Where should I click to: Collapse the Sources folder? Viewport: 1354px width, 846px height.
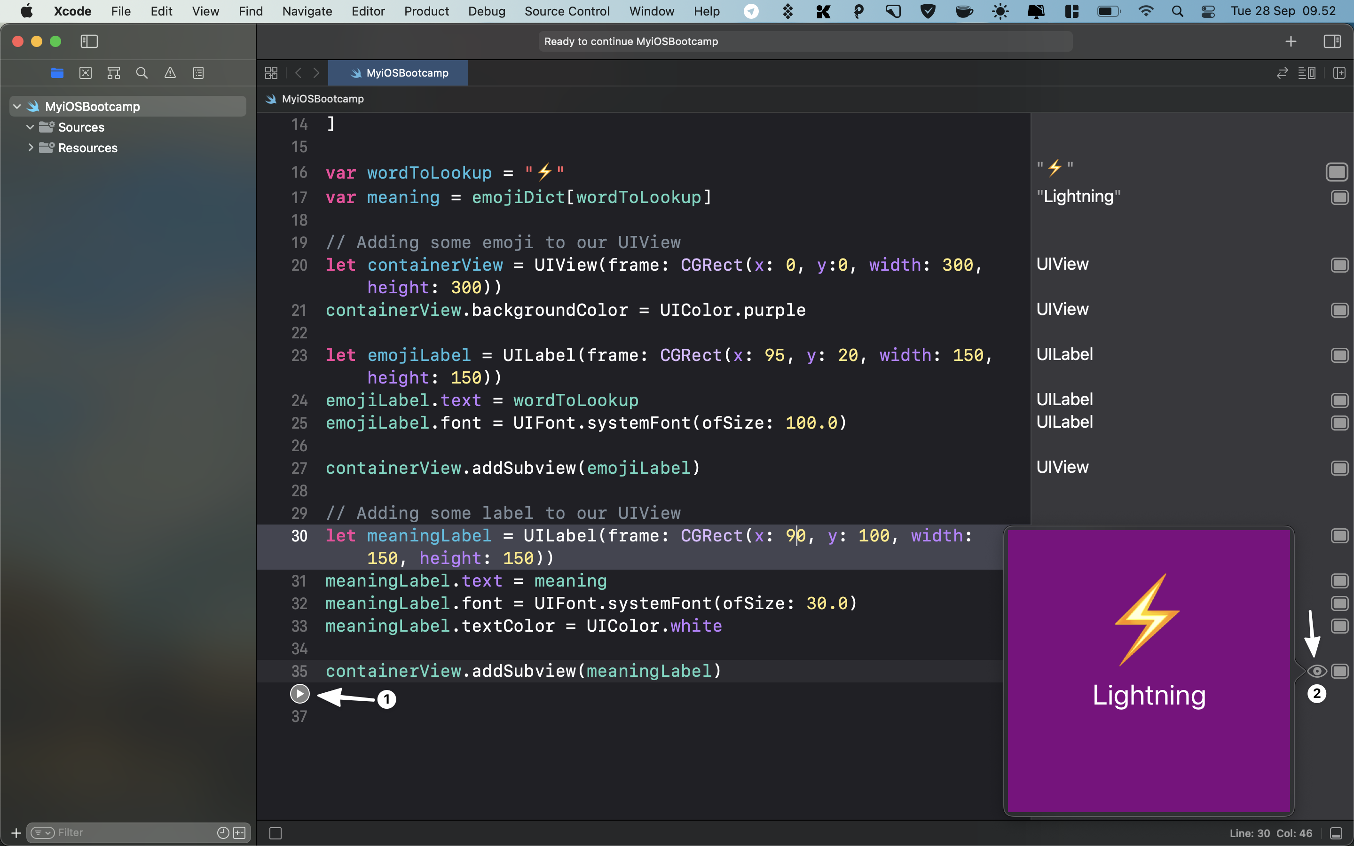[x=30, y=127]
